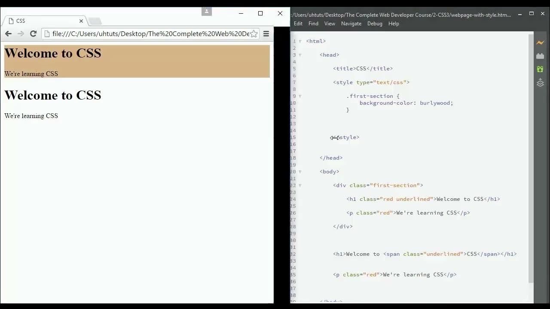Open the Find menu in Brackets
Viewport: 550px width, 309px height.
[x=313, y=24]
